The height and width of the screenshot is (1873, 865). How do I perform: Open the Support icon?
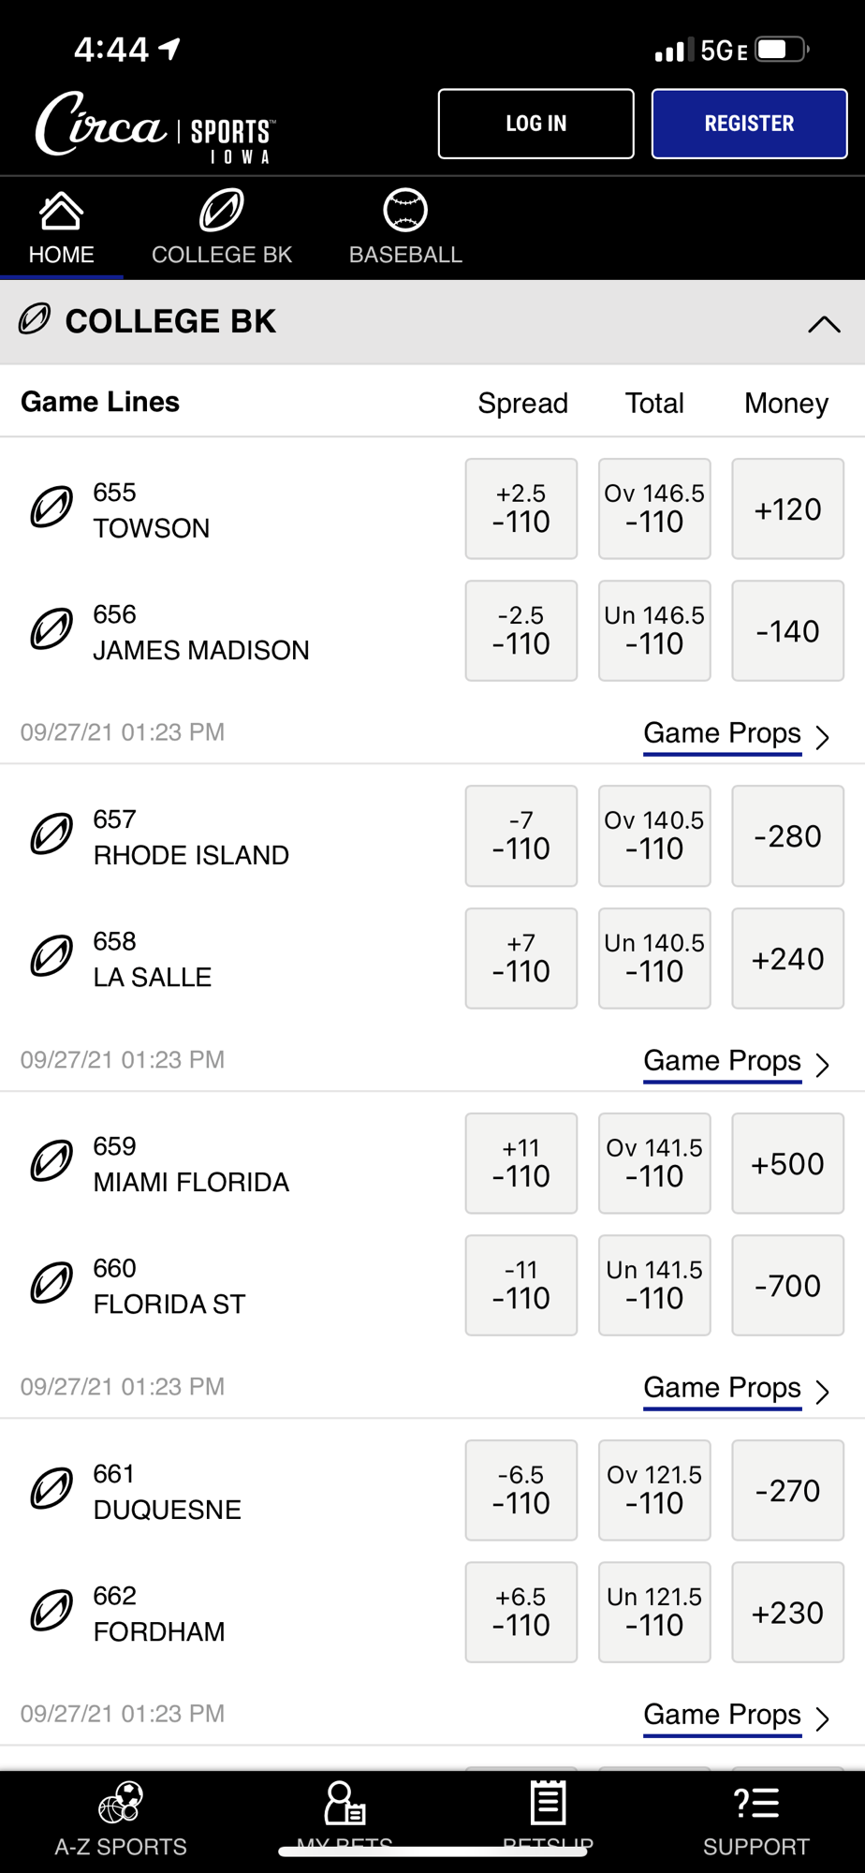point(755,1803)
